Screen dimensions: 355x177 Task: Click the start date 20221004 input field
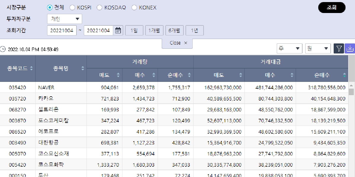(x=62, y=30)
